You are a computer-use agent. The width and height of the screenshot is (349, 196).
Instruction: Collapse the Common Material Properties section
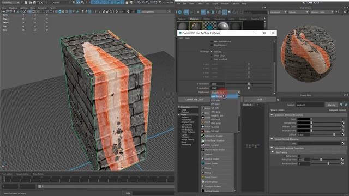pyautogui.click(x=272, y=115)
